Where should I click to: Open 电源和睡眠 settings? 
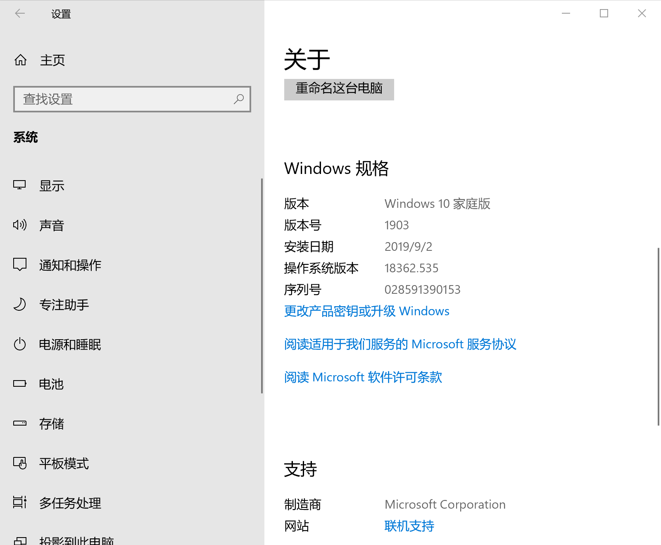tap(70, 345)
